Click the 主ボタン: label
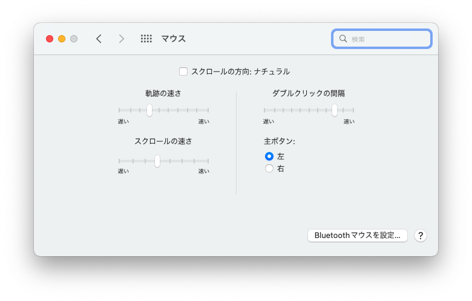Image resolution: width=472 pixels, height=301 pixels. click(x=280, y=141)
